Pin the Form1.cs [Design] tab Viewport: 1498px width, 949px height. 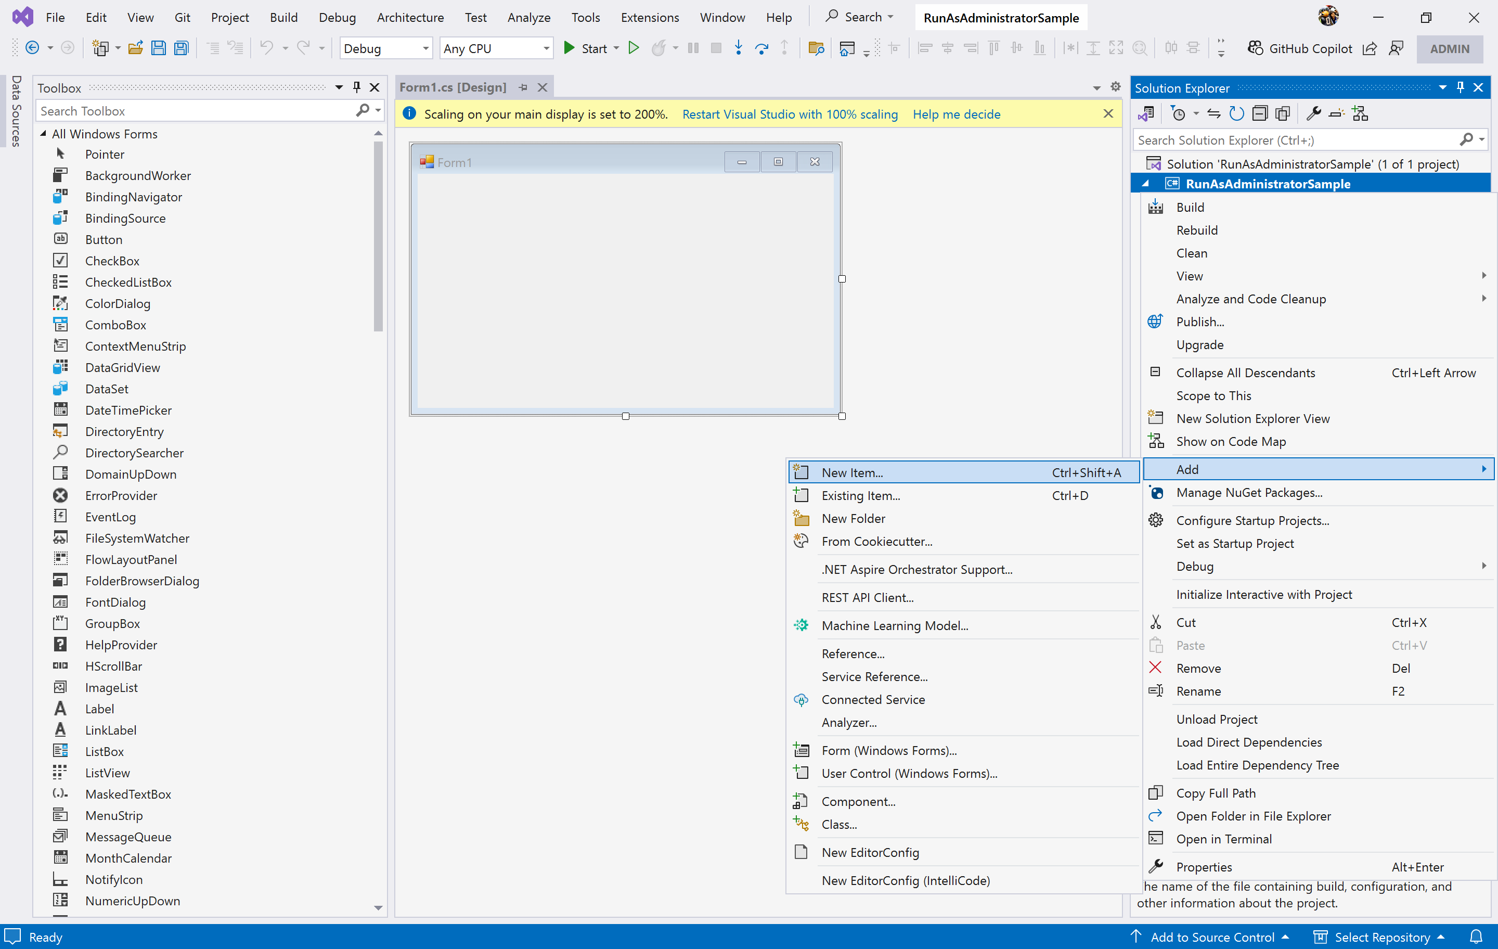pyautogui.click(x=523, y=87)
